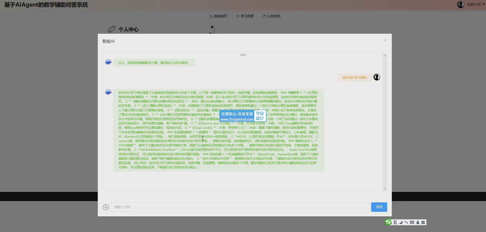Click the plus attachment icon beside input
This screenshot has height=232, width=486.
(106, 207)
